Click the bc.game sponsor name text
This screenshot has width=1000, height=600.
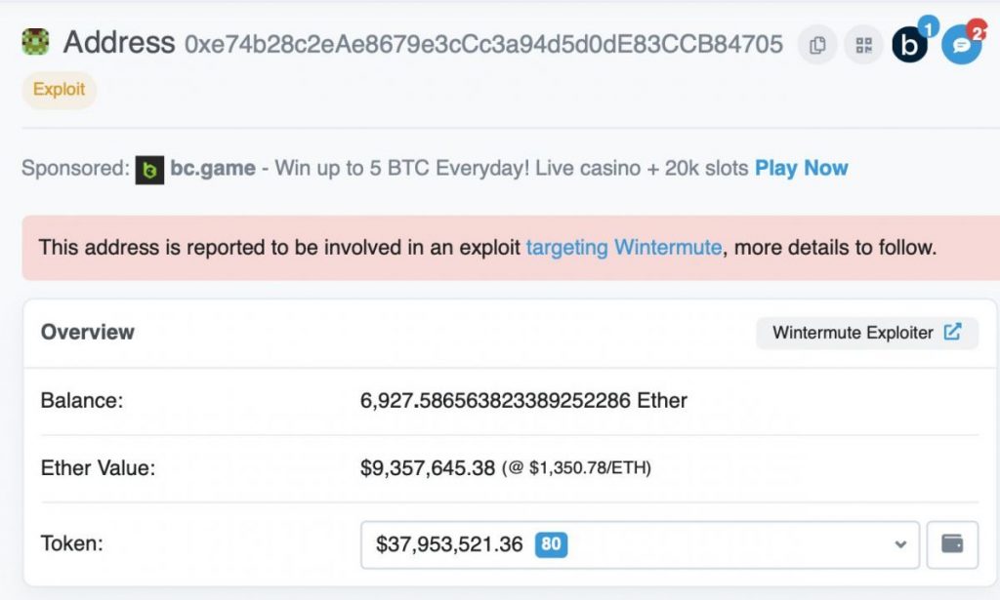(x=212, y=168)
